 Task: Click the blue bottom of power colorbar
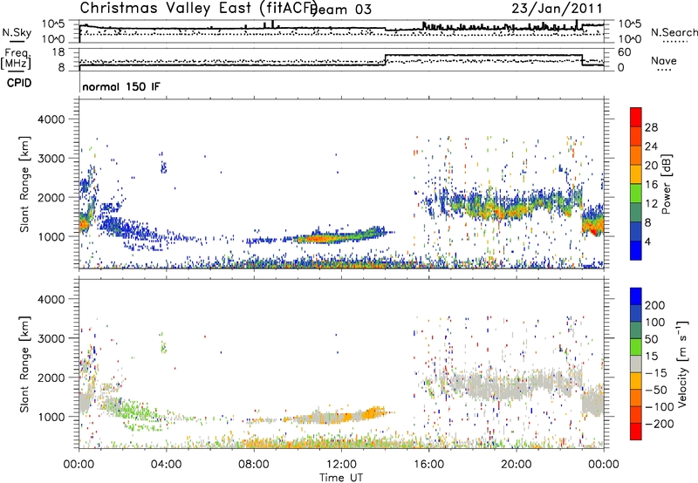click(x=636, y=250)
